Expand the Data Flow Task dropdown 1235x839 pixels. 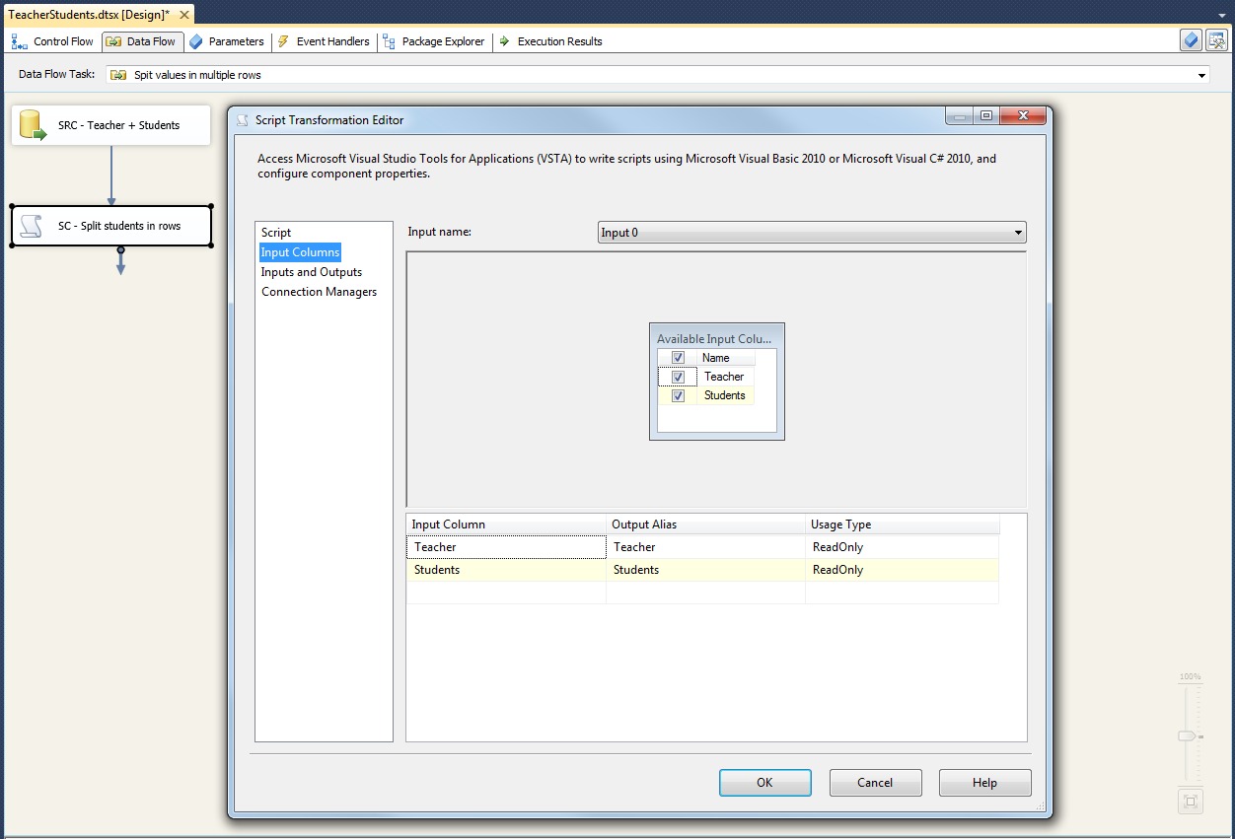point(1201,74)
